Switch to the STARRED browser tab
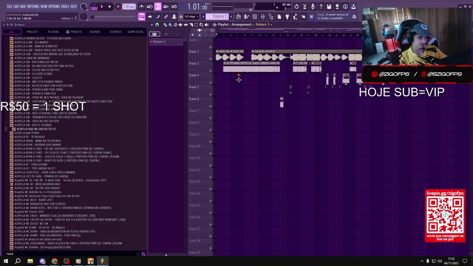Screen dimensions: 473x266 [x=115, y=32]
